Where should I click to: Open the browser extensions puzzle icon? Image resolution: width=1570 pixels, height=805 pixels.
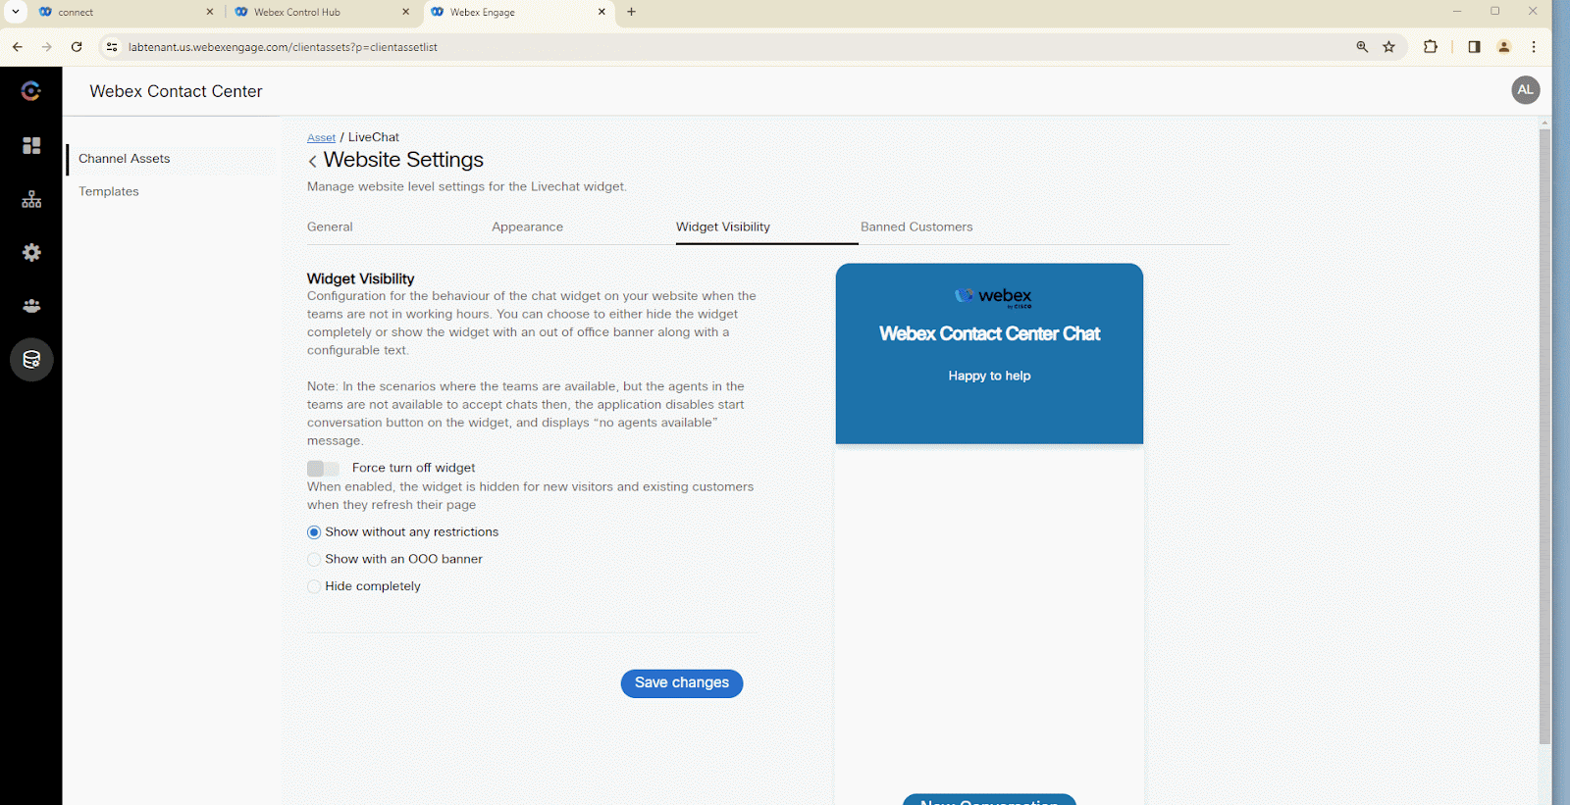pyautogui.click(x=1431, y=46)
